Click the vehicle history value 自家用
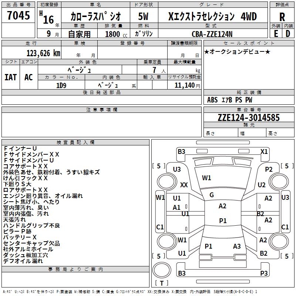 (79, 34)
